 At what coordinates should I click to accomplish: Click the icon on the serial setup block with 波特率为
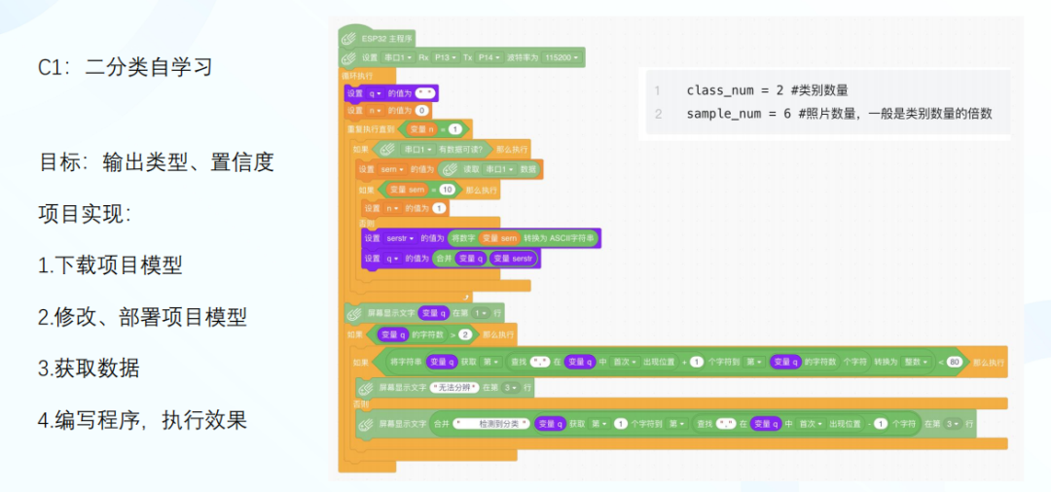[349, 57]
